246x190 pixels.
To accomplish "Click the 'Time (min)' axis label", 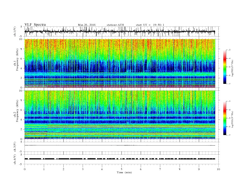I will pyautogui.click(x=124, y=172).
